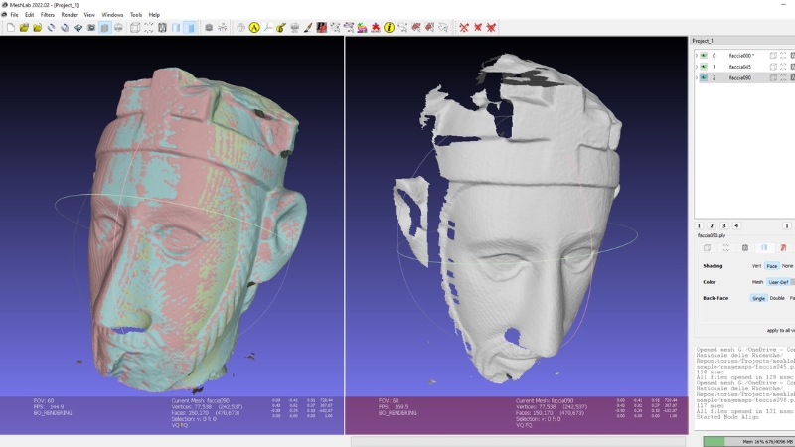
Task: Set Back-Face mode to Double
Action: click(x=777, y=298)
